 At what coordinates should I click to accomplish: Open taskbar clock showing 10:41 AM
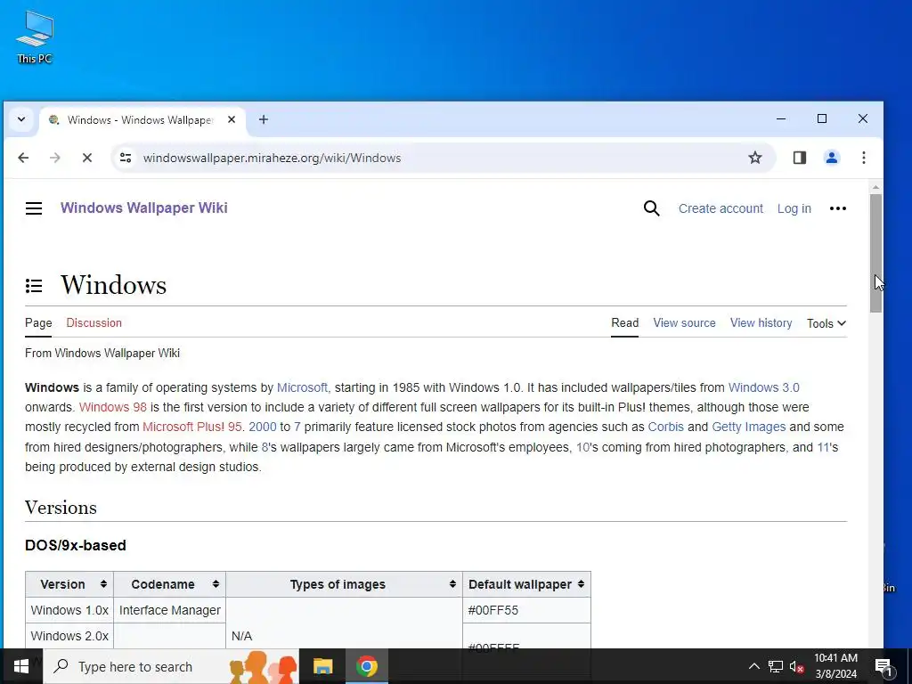click(835, 666)
